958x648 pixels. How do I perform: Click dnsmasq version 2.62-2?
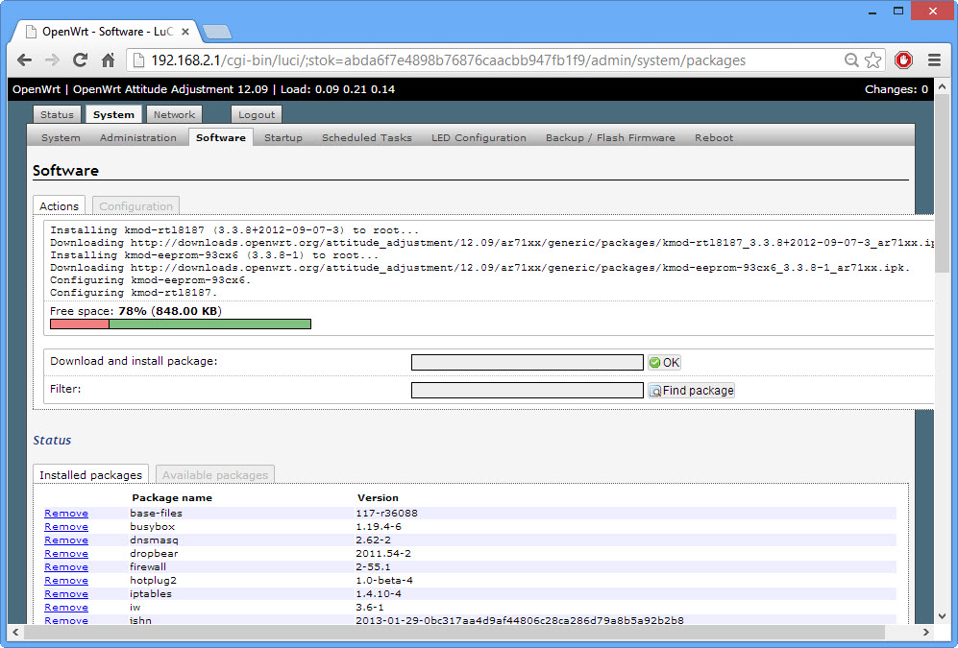(x=373, y=540)
